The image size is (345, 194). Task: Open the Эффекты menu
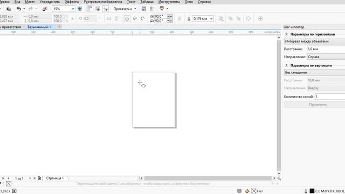(72, 2)
